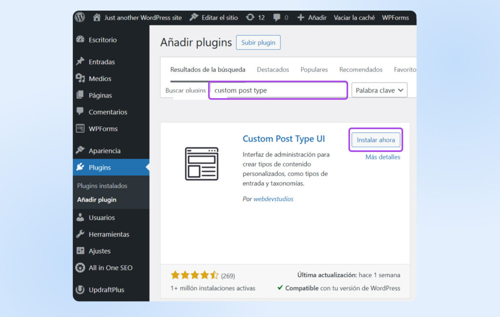The width and height of the screenshot is (500, 317).
Task: Open the Editar el sitio menu item
Action: [213, 18]
